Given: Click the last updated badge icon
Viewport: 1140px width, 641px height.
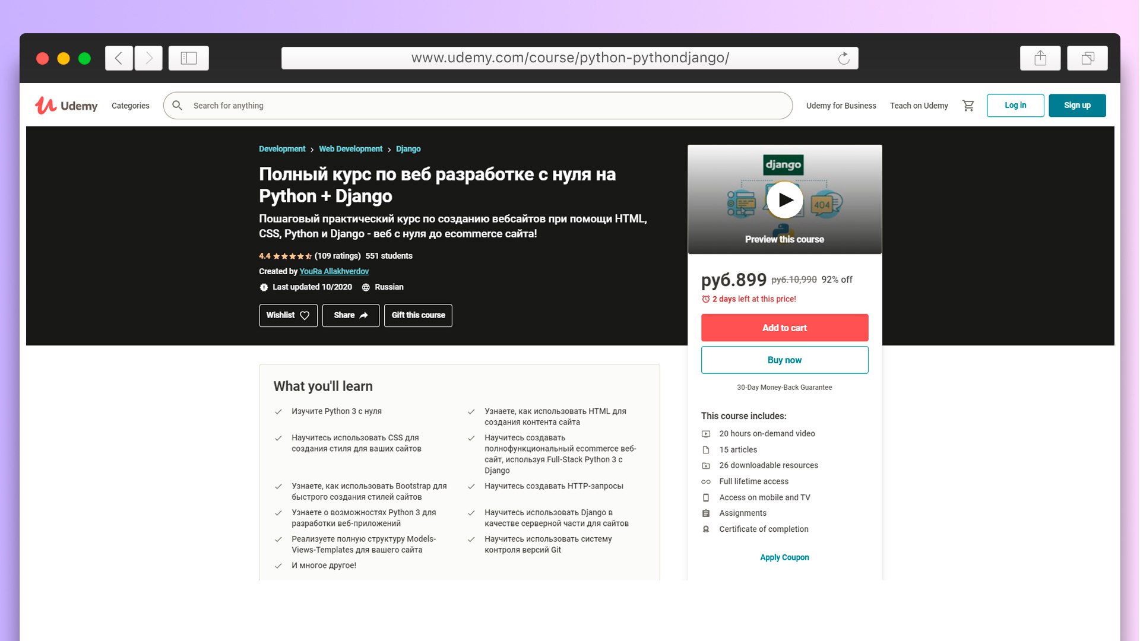Looking at the screenshot, I should (264, 287).
